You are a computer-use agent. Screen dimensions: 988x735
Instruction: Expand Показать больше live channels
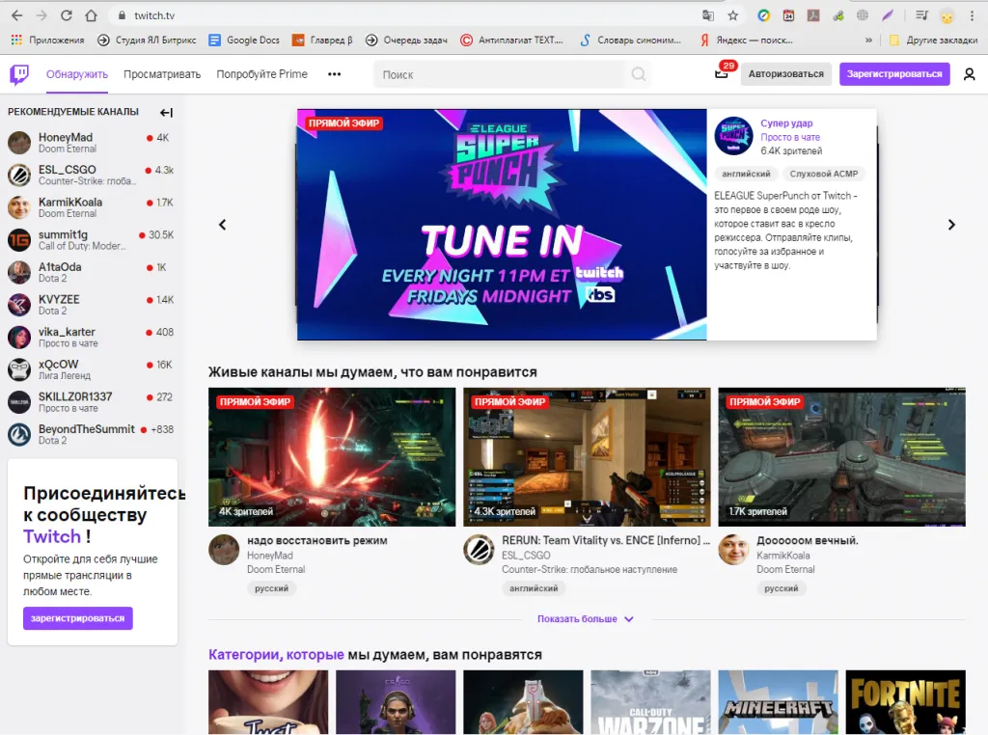[586, 619]
